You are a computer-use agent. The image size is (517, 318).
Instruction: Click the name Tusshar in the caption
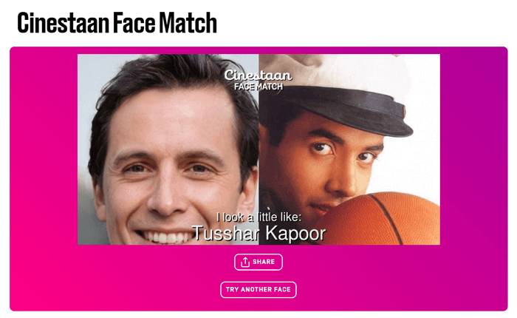tap(226, 233)
